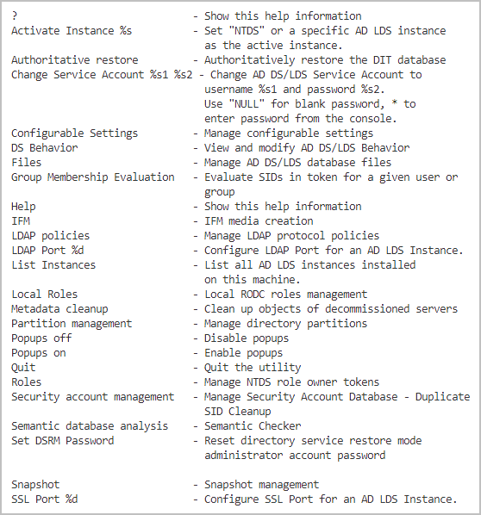Viewport: 481px width, 515px height.
Task: Click the "Local Roles" command entry
Action: point(45,295)
